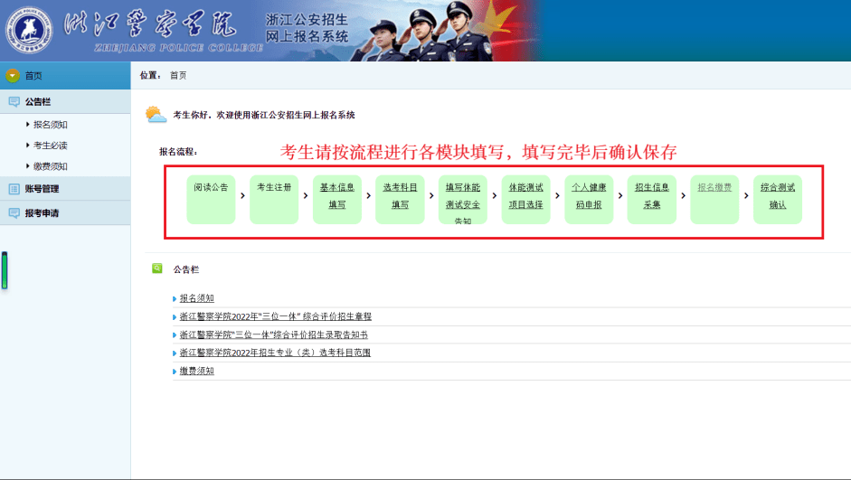Open the 账号管理 sidebar section
851x480 pixels.
[x=65, y=189]
